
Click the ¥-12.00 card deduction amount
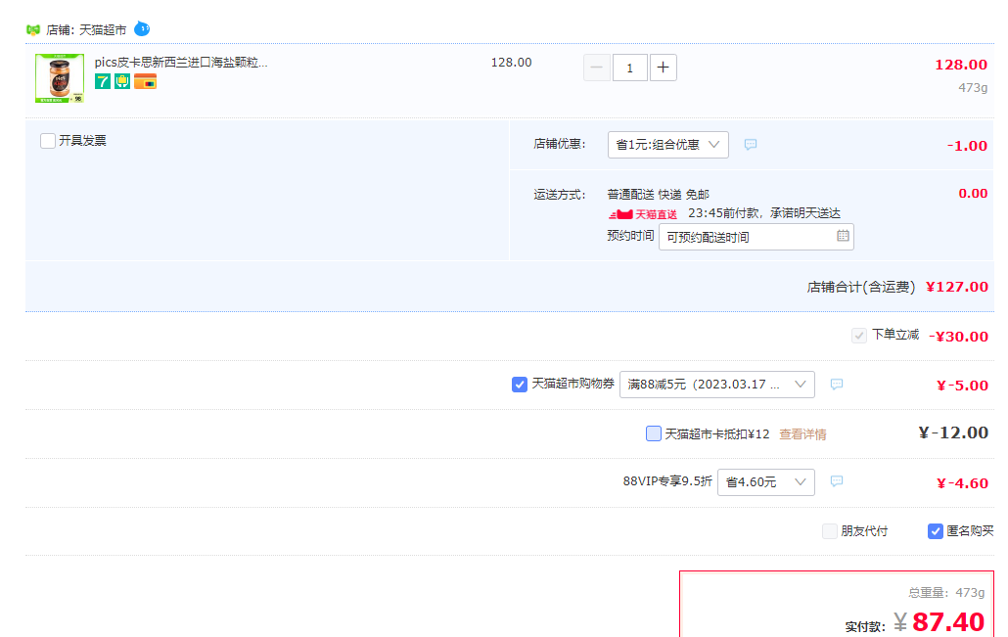tap(953, 432)
